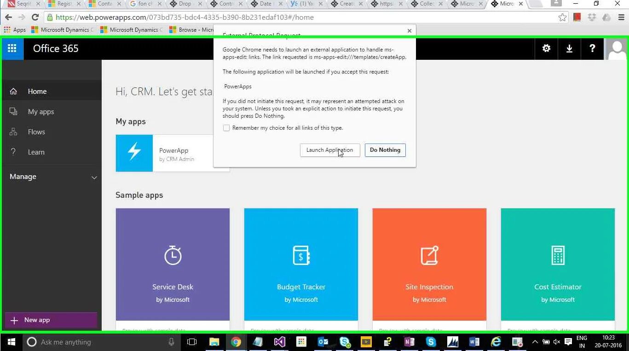This screenshot has height=351, width=629.
Task: Click the New app button
Action: (x=51, y=320)
